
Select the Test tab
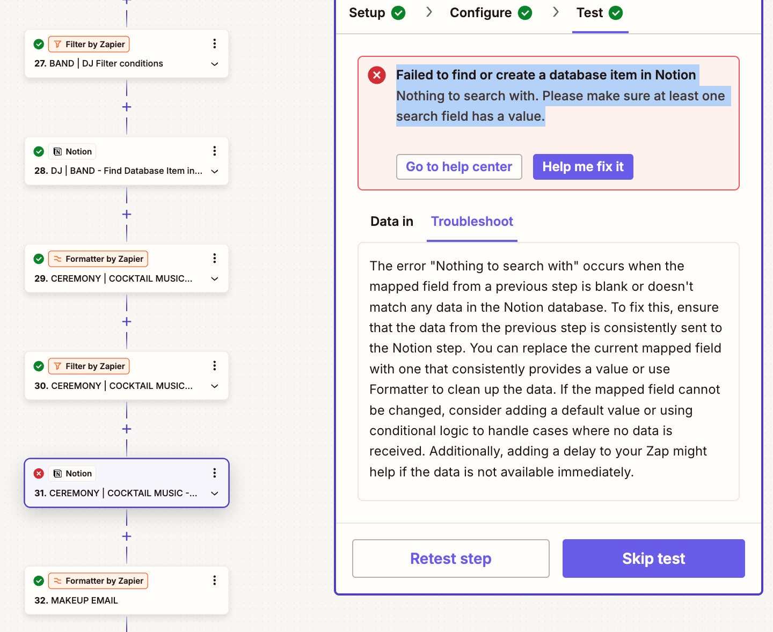600,13
